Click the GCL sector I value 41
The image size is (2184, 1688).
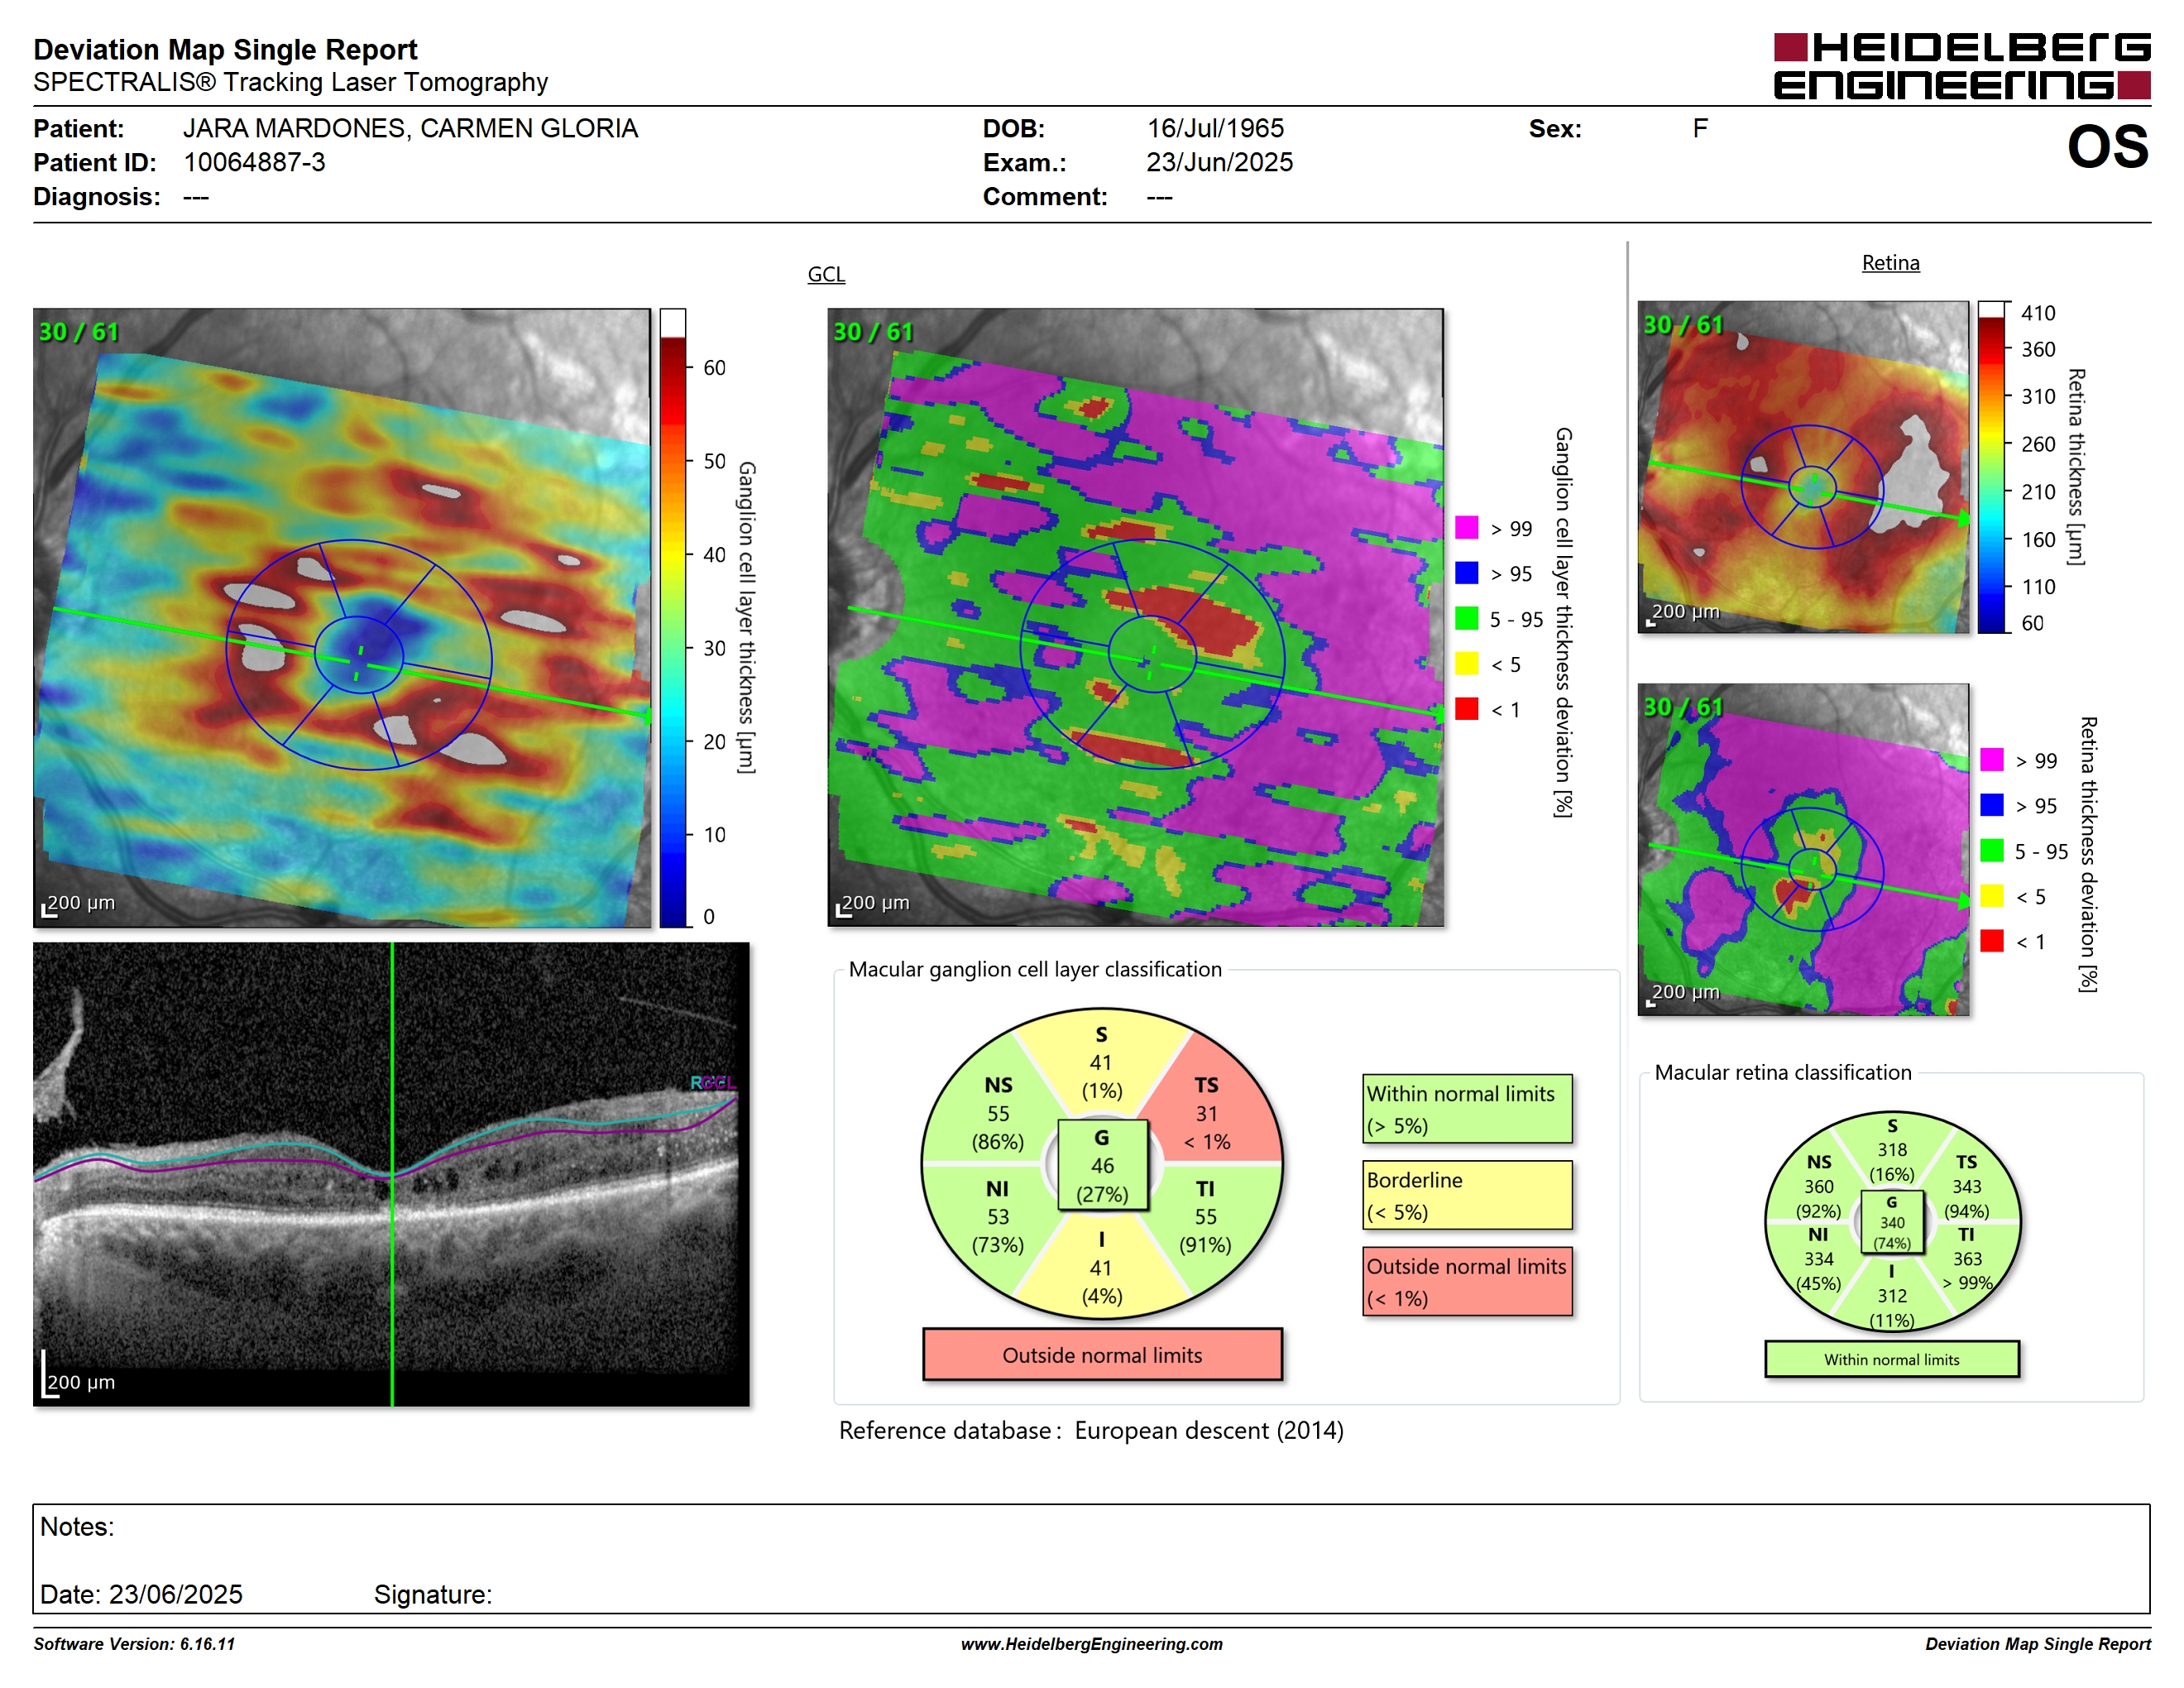1101,1268
